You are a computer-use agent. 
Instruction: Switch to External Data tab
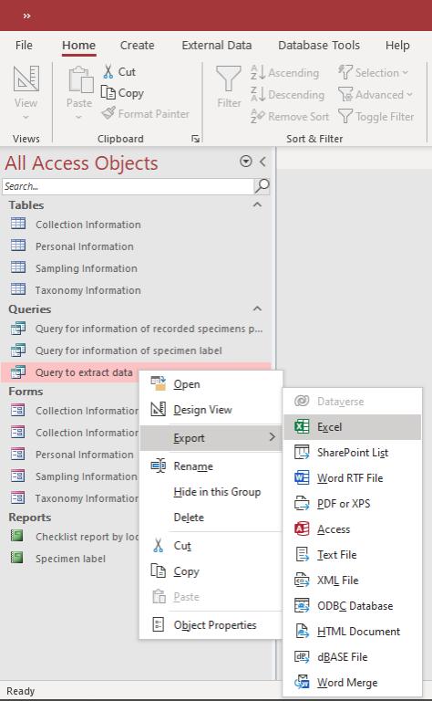216,45
